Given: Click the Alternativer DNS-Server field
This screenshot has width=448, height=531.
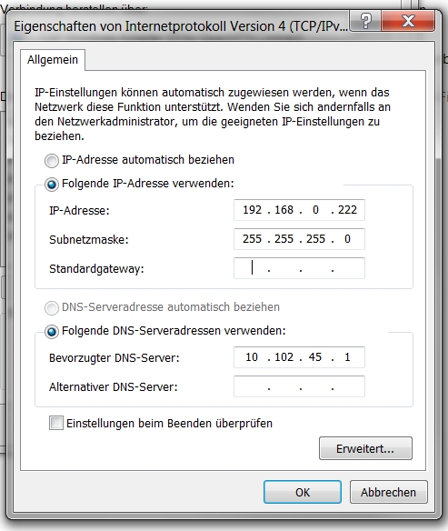Looking at the screenshot, I should [x=299, y=386].
